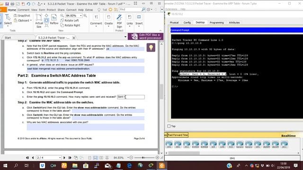Viewport: 303px width, 170px height.
Task: Open the Windows Start menu
Action: (x=5, y=166)
